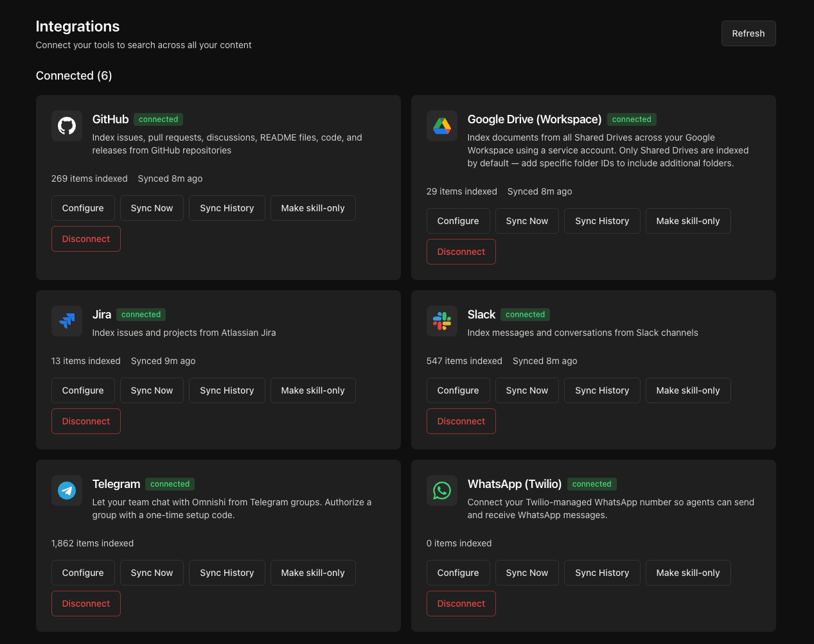Image resolution: width=814 pixels, height=644 pixels.
Task: Click the "Google Drive (Workspace)" card title
Action: pos(535,119)
